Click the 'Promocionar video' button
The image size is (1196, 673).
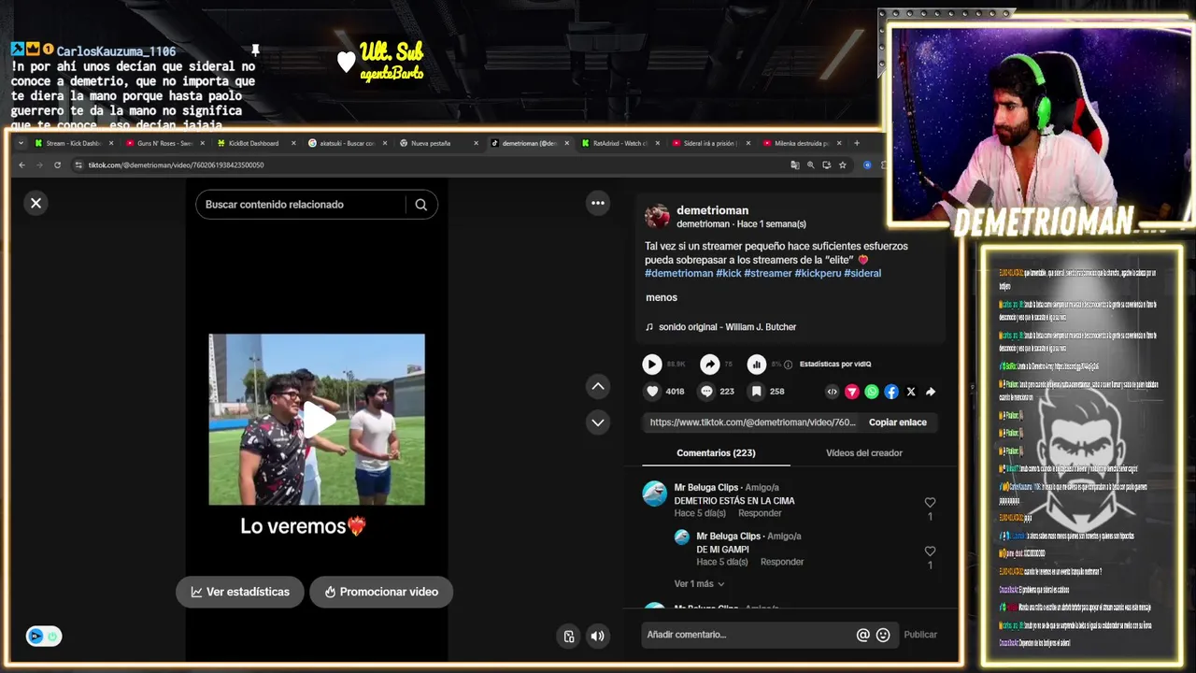coord(381,592)
